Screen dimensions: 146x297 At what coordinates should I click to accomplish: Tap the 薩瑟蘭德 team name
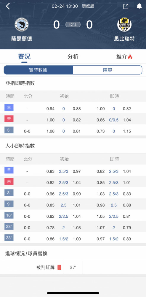click(x=22, y=39)
